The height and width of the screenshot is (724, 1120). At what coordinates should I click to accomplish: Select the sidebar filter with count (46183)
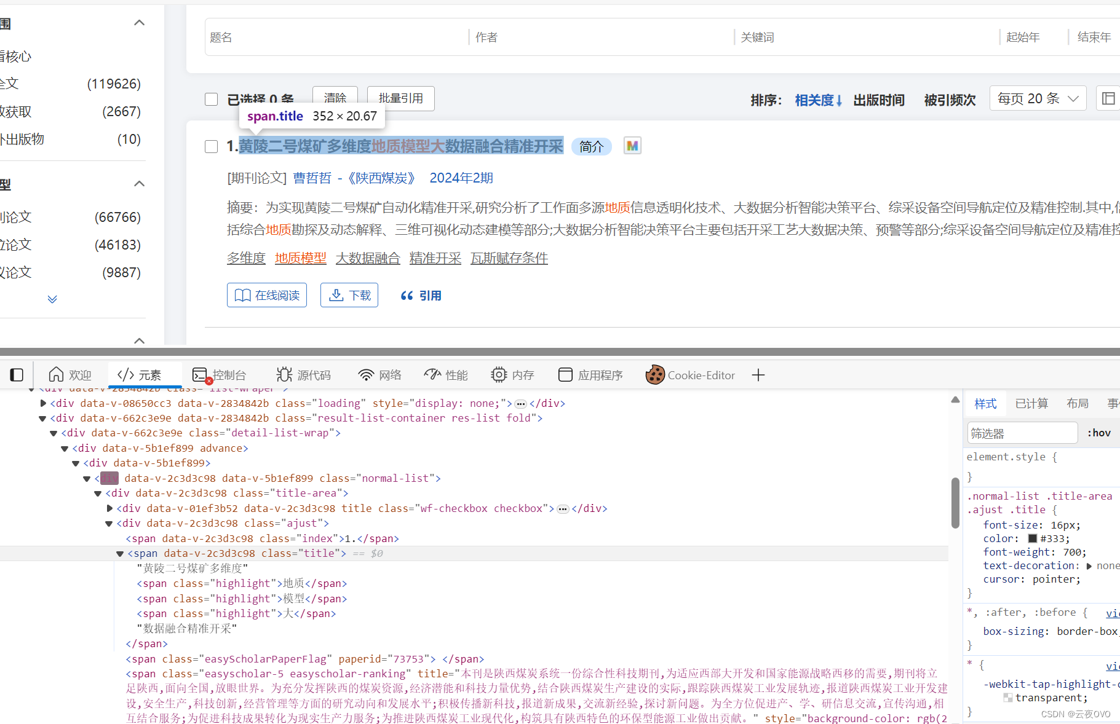(x=71, y=245)
